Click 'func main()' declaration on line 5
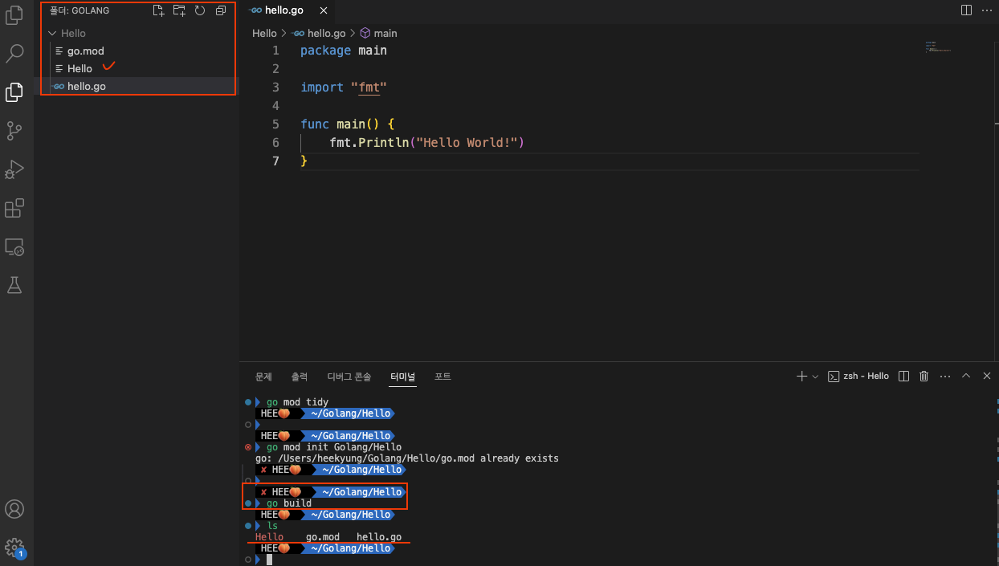This screenshot has width=999, height=566. [340, 124]
